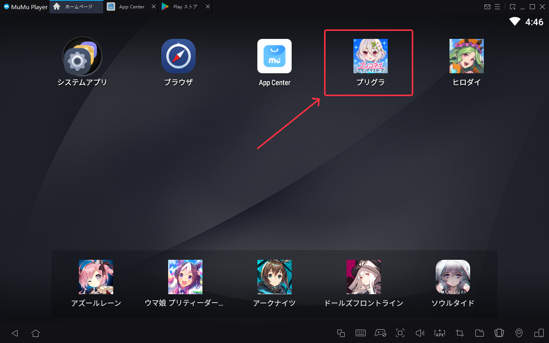
Task: Click the gamepad settings icon
Action: click(x=380, y=333)
